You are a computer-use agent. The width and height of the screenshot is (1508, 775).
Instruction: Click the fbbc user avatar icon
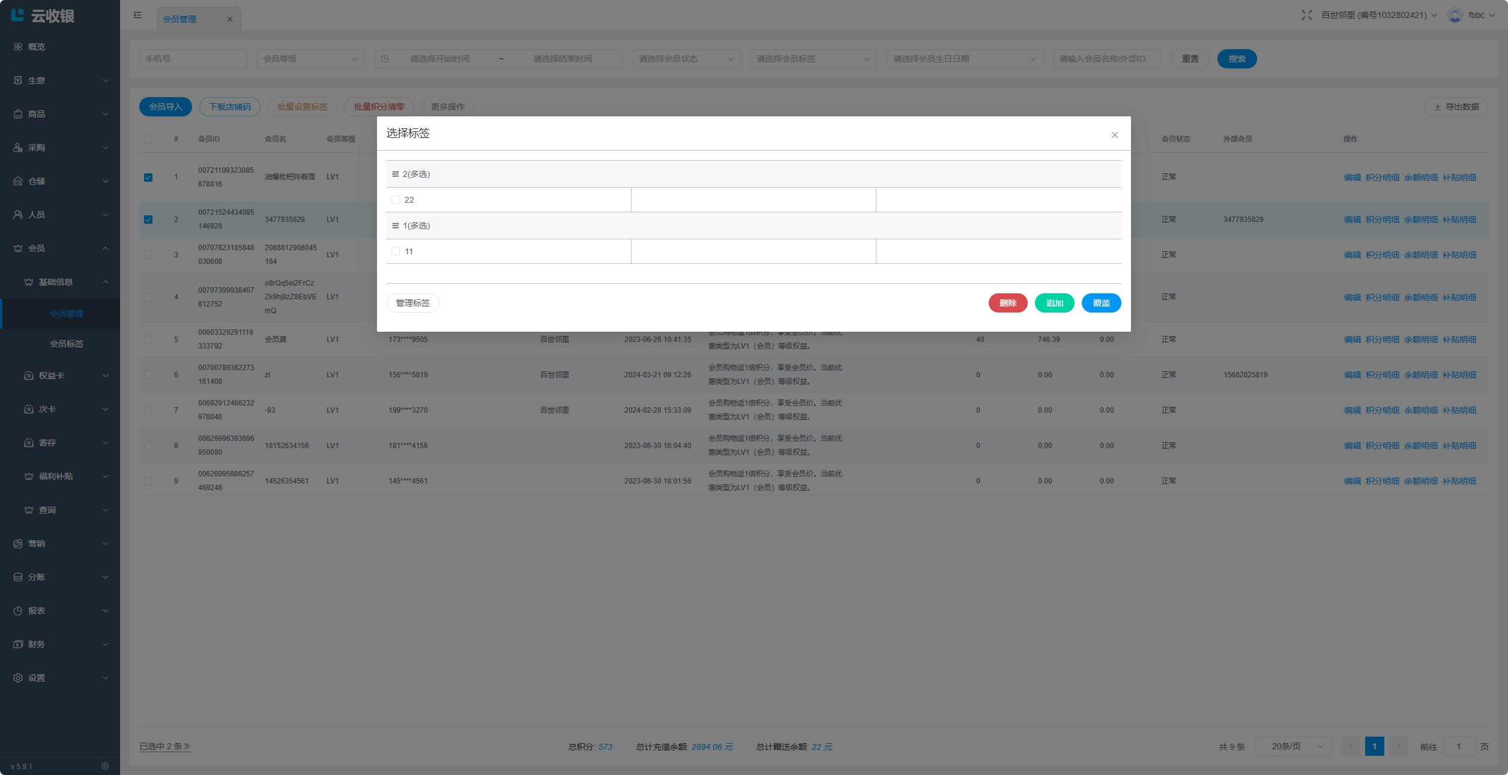click(x=1455, y=15)
